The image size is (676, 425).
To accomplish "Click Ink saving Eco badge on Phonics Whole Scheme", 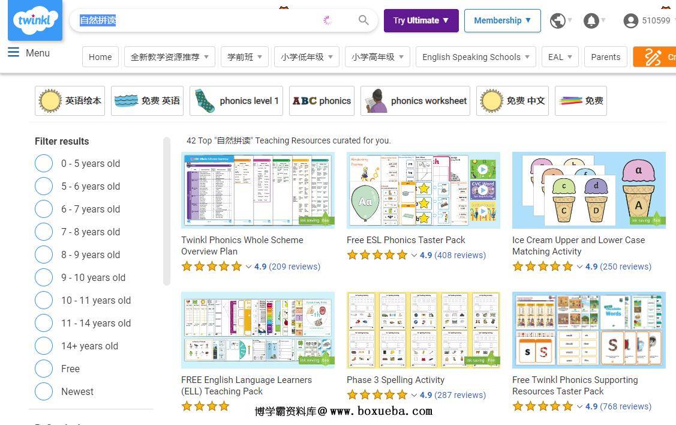I will click(x=316, y=220).
